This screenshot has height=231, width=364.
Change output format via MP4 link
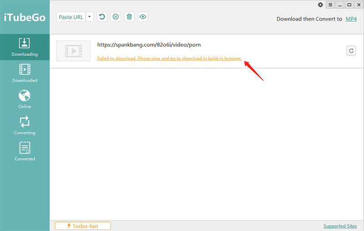click(351, 19)
